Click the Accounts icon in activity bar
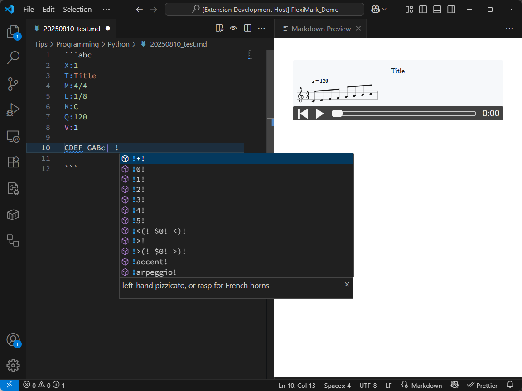 pyautogui.click(x=13, y=340)
